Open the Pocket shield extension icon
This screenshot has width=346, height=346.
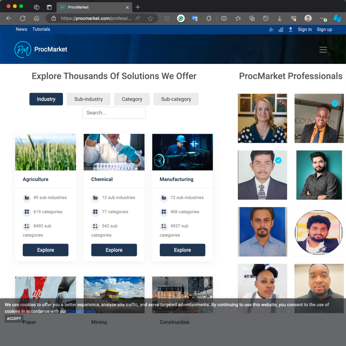point(167,19)
